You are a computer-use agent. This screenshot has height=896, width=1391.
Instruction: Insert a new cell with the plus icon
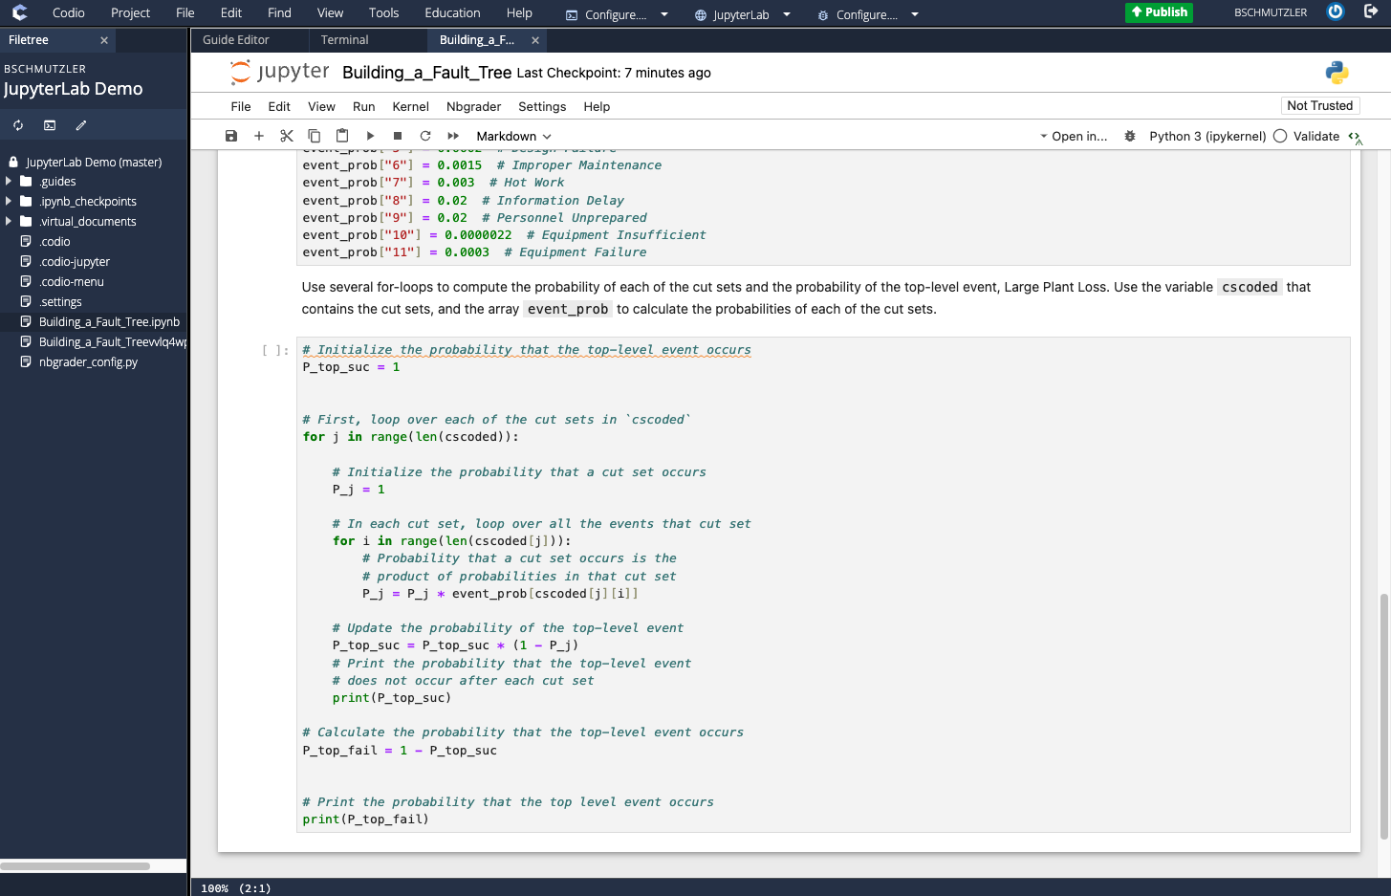click(x=259, y=136)
